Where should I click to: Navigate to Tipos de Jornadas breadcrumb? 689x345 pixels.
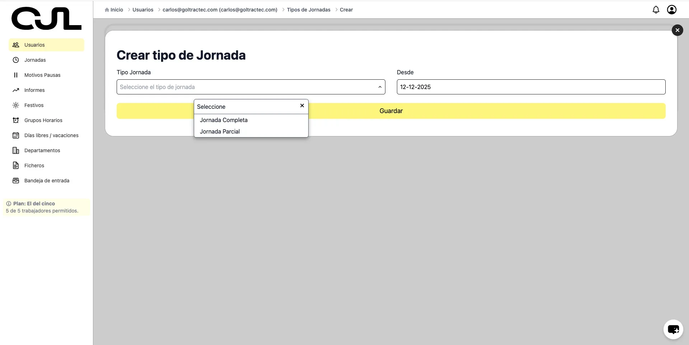point(309,10)
